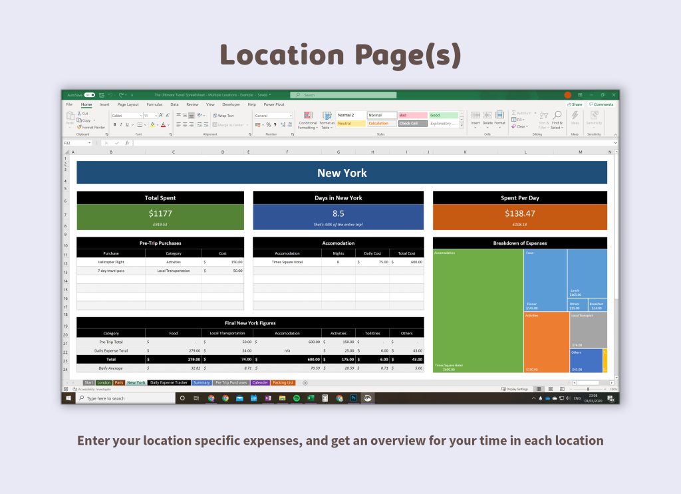The height and width of the screenshot is (494, 681).
Task: Click the Insert Function fx icon
Action: click(127, 143)
